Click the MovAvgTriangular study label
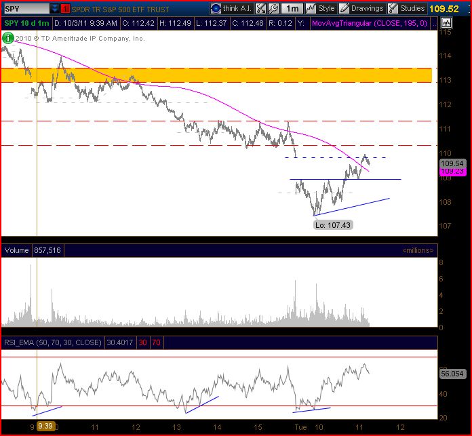This screenshot has height=436, width=472. 370,23
